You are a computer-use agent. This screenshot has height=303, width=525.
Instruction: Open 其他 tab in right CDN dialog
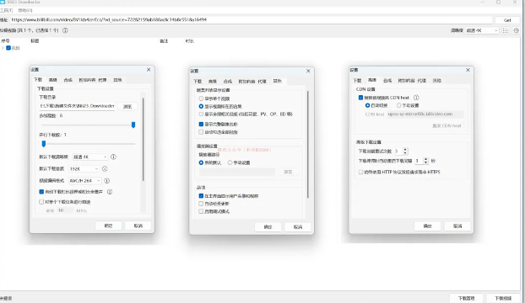click(437, 81)
